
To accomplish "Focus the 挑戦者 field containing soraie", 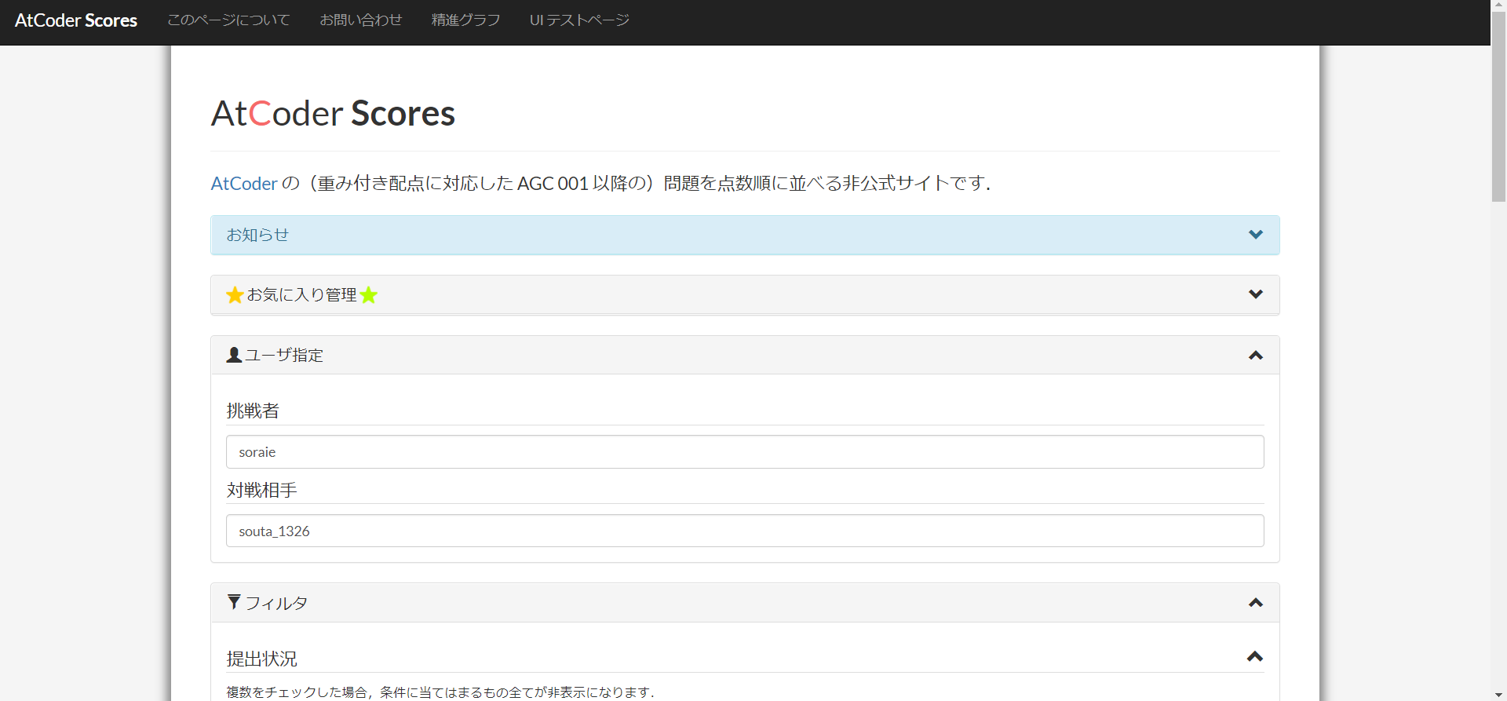I will [744, 452].
